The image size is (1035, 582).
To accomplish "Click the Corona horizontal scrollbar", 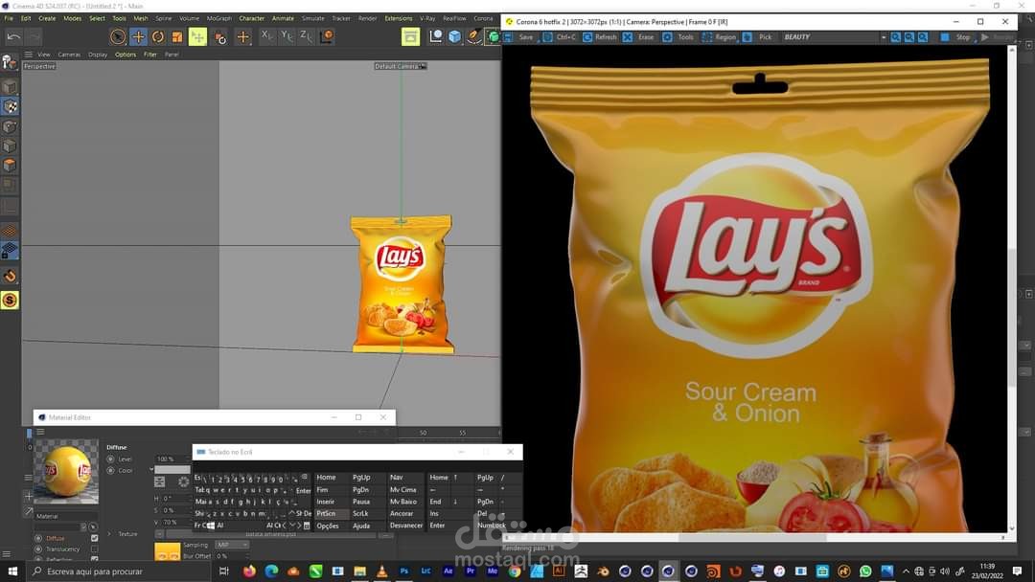I will pos(752,537).
